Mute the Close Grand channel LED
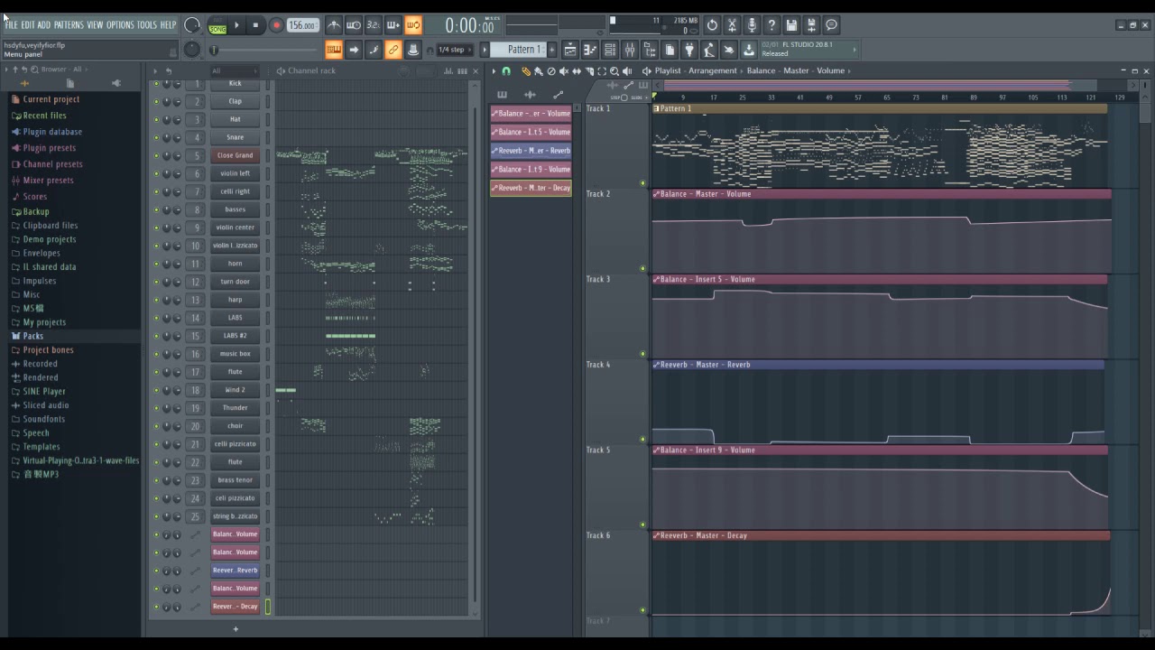Image resolution: width=1155 pixels, height=650 pixels. [x=155, y=155]
